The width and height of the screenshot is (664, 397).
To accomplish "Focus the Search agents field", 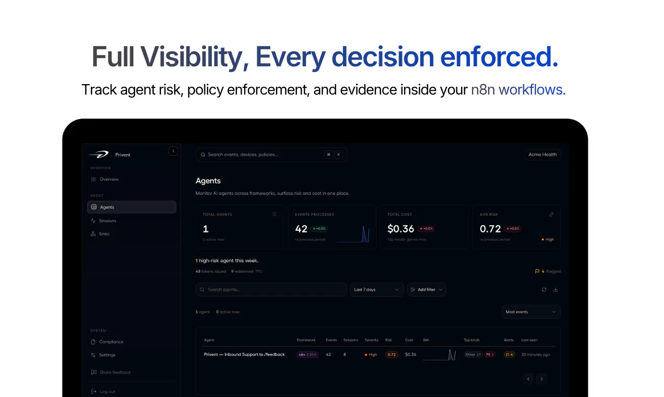I will 271,289.
